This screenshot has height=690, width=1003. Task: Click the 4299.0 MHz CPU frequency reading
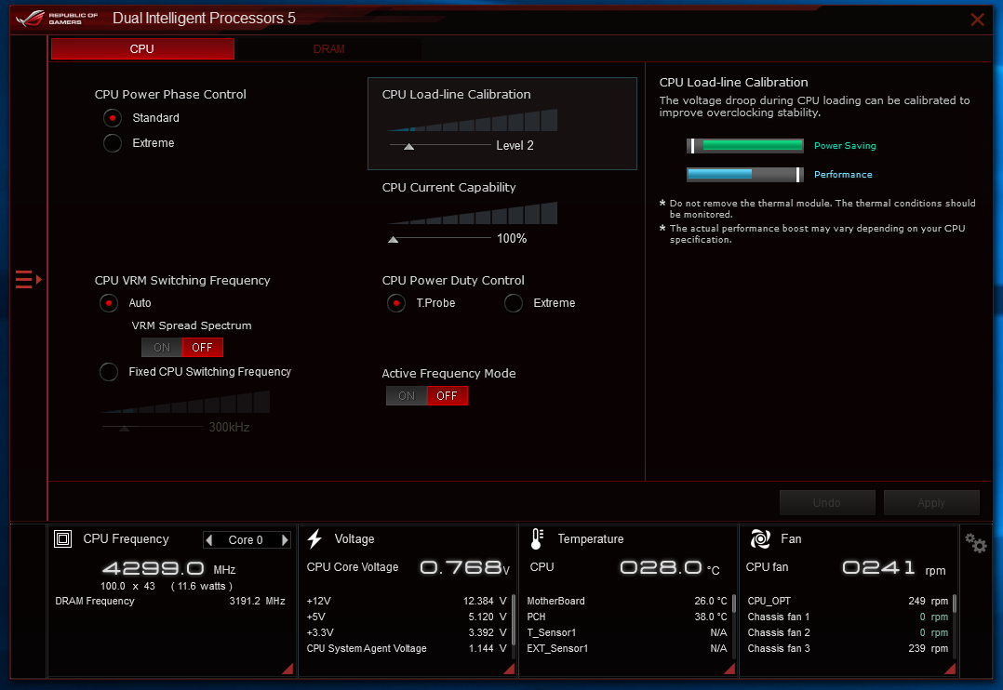[x=169, y=568]
